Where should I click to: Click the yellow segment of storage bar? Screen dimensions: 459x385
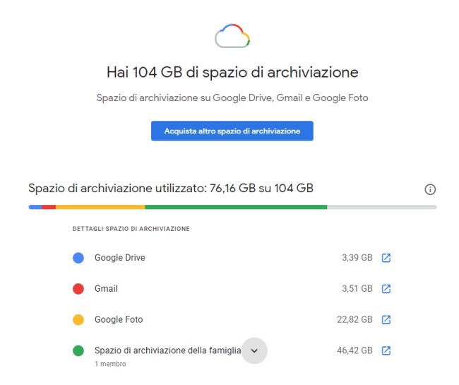click(100, 207)
